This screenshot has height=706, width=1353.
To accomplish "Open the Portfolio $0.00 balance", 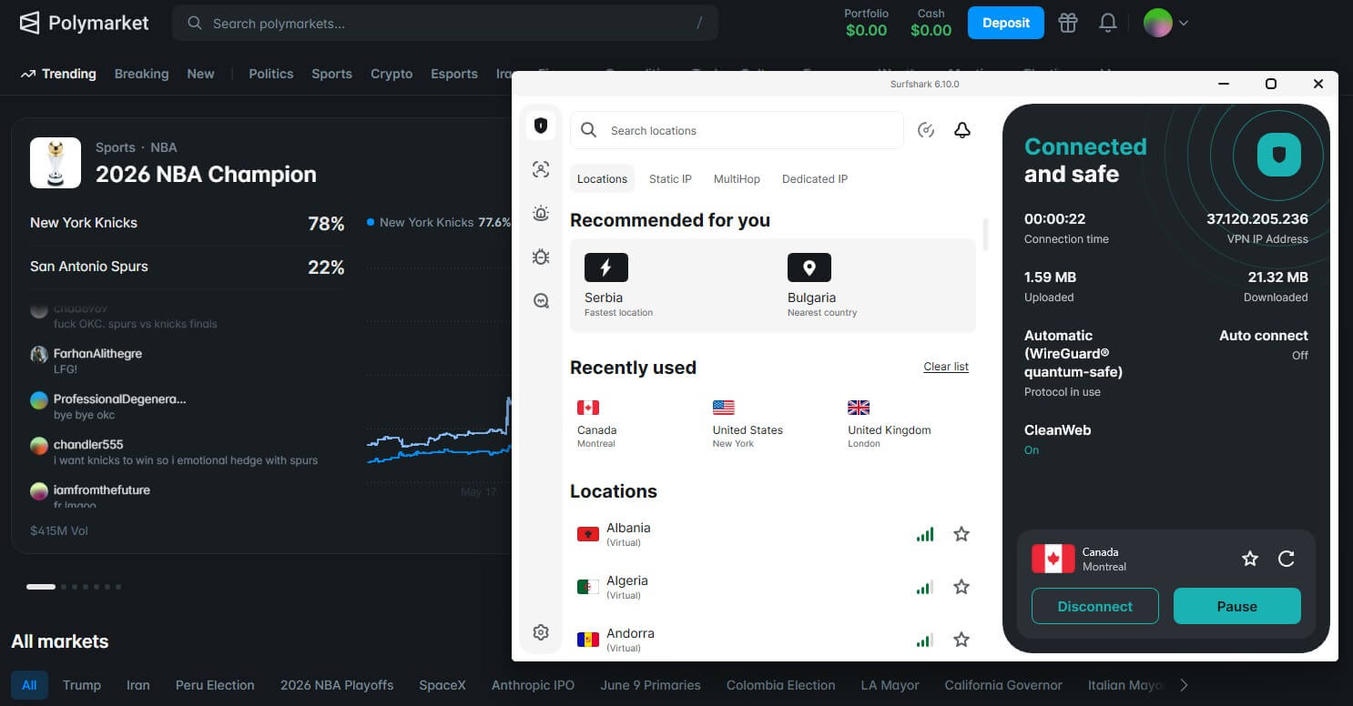I will [866, 24].
